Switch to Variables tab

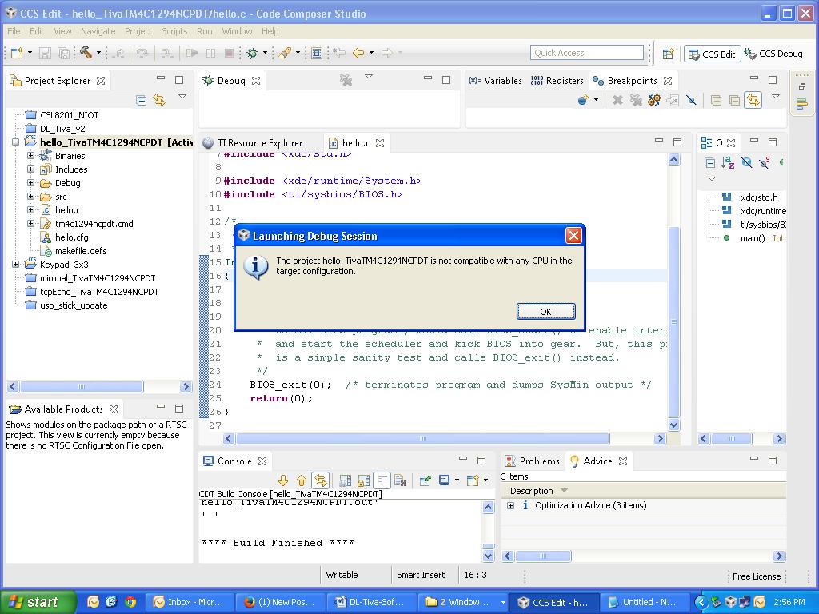[495, 81]
